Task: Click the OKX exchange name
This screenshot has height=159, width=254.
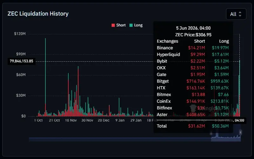Action: (x=161, y=68)
